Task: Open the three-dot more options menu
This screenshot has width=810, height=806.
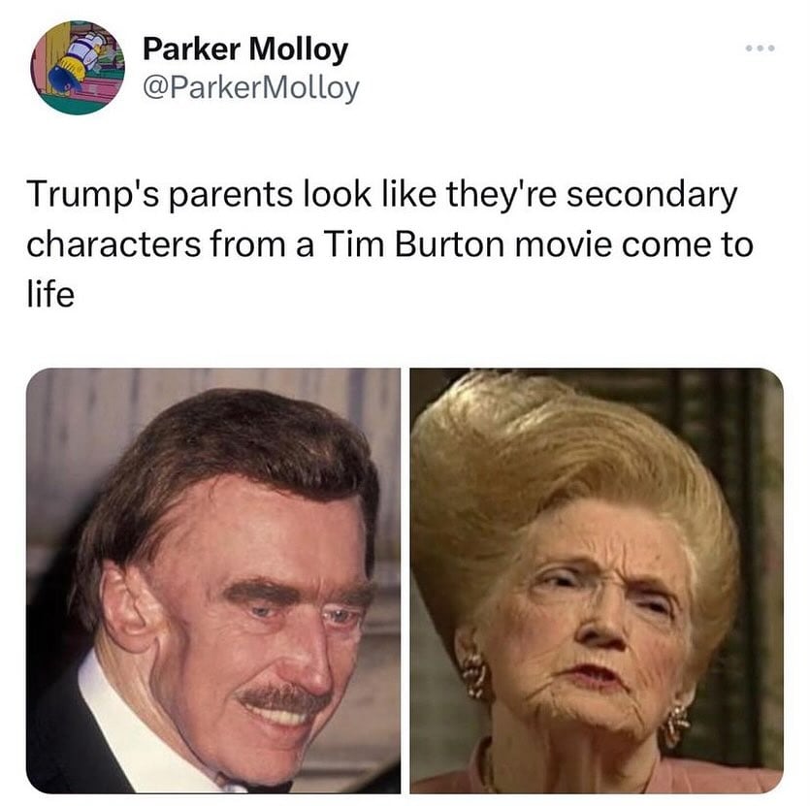Action: pos(760,48)
